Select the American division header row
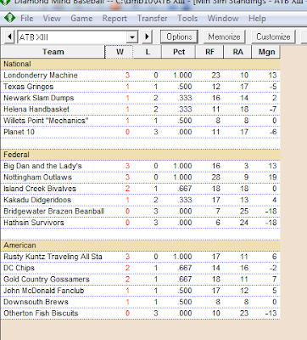 (x=141, y=246)
